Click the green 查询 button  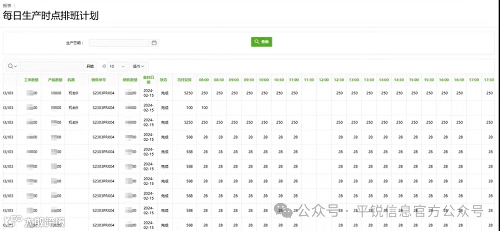tap(262, 42)
